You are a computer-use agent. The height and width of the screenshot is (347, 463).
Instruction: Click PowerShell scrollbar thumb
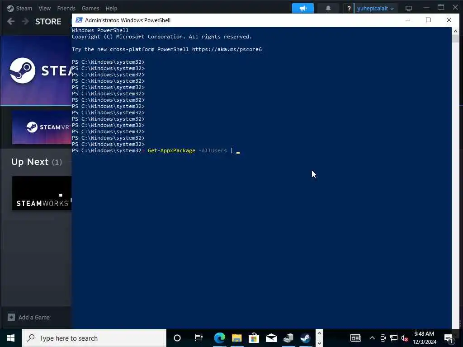[455, 39]
